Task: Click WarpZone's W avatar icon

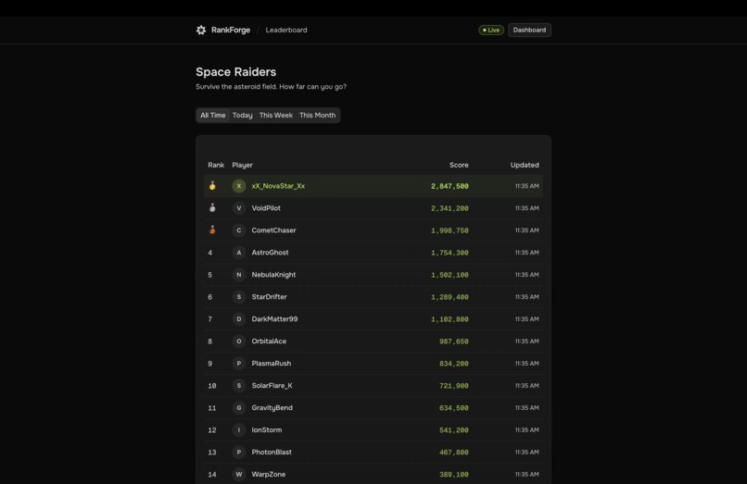Action: click(239, 475)
